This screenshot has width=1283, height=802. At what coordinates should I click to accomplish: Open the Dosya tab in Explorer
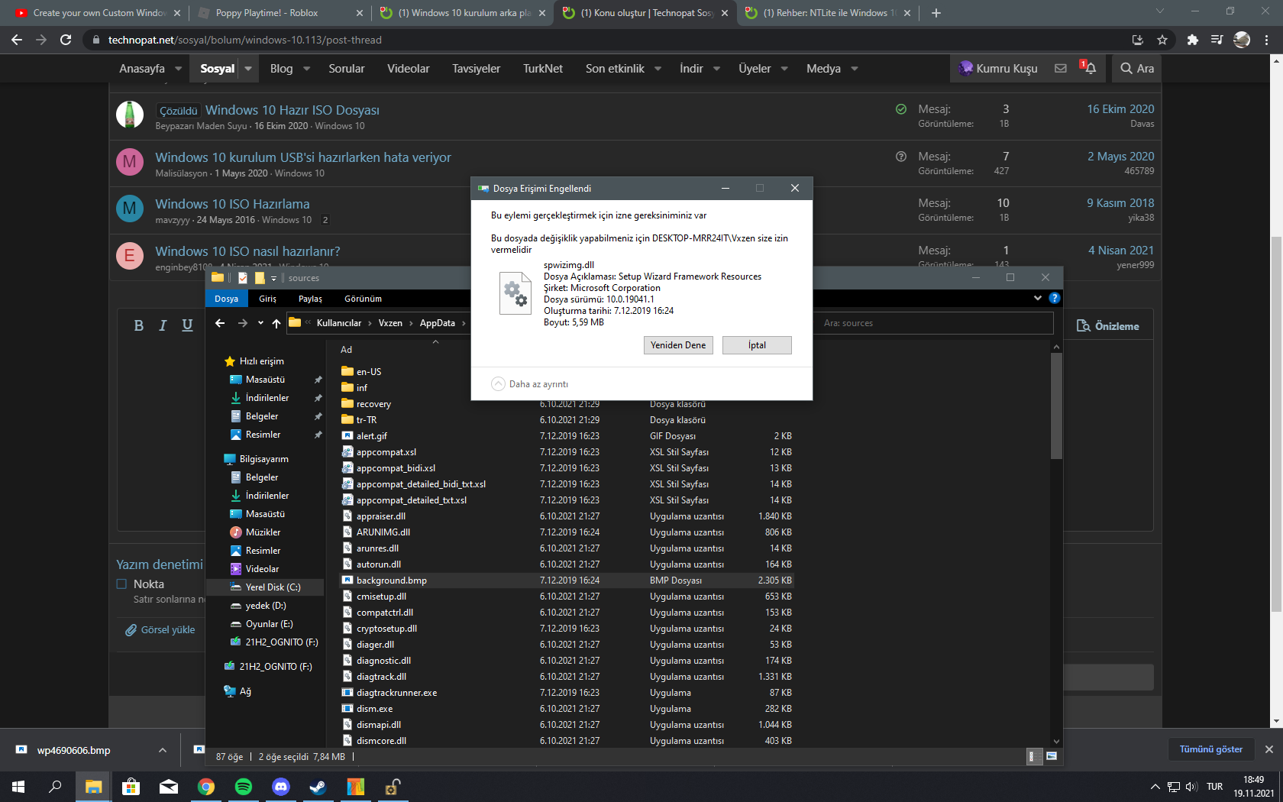pos(226,299)
